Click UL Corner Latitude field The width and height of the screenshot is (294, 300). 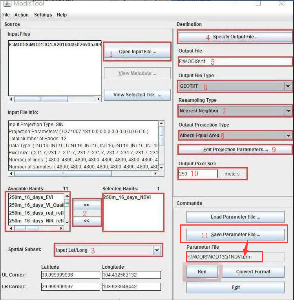click(x=71, y=275)
